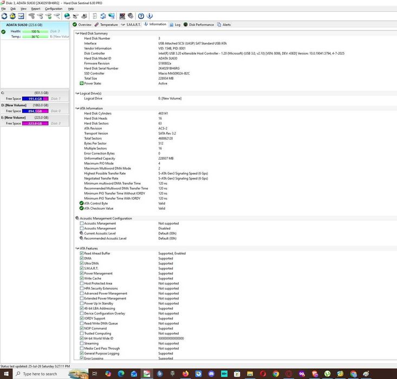Image resolution: width=397 pixels, height=379 pixels.
Task: Click the Windows taskbar search box
Action: [x=40, y=374]
